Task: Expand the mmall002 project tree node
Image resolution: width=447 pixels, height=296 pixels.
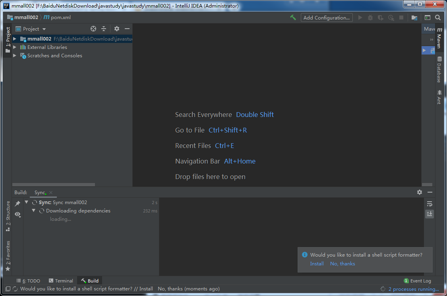Action: coord(15,39)
